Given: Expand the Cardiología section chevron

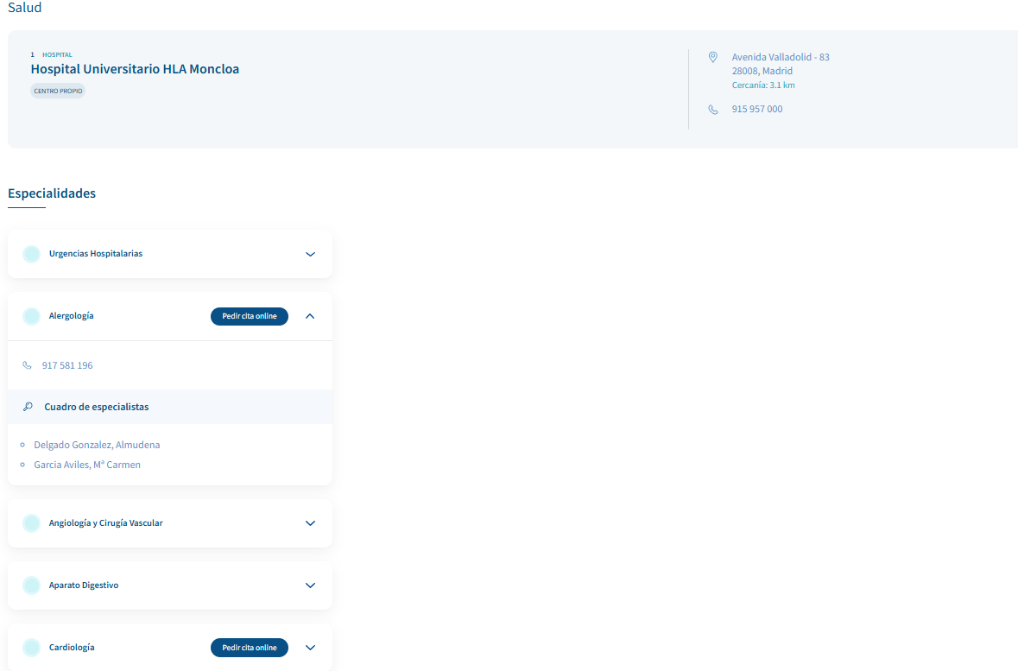Looking at the screenshot, I should point(311,648).
